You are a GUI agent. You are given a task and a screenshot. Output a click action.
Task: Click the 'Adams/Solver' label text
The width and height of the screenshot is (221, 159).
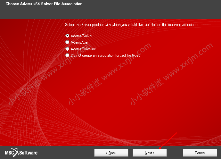81,36
